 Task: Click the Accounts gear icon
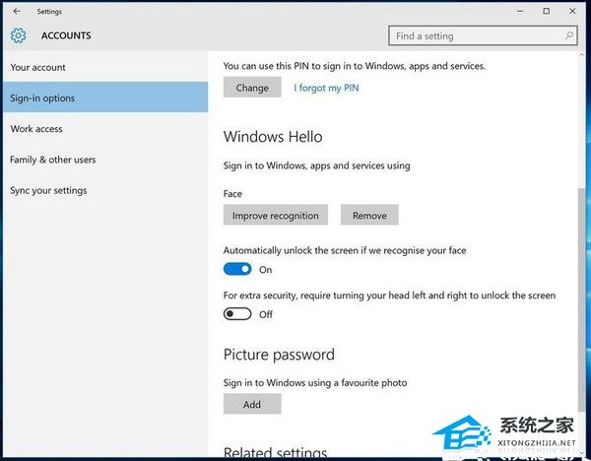point(19,36)
